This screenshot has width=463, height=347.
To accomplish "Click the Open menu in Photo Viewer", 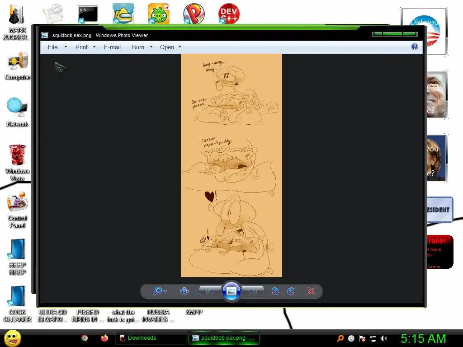I will [x=167, y=47].
